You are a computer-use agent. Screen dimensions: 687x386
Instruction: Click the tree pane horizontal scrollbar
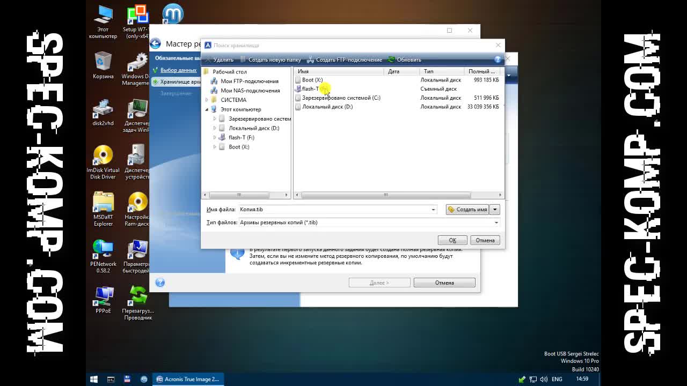click(x=239, y=195)
